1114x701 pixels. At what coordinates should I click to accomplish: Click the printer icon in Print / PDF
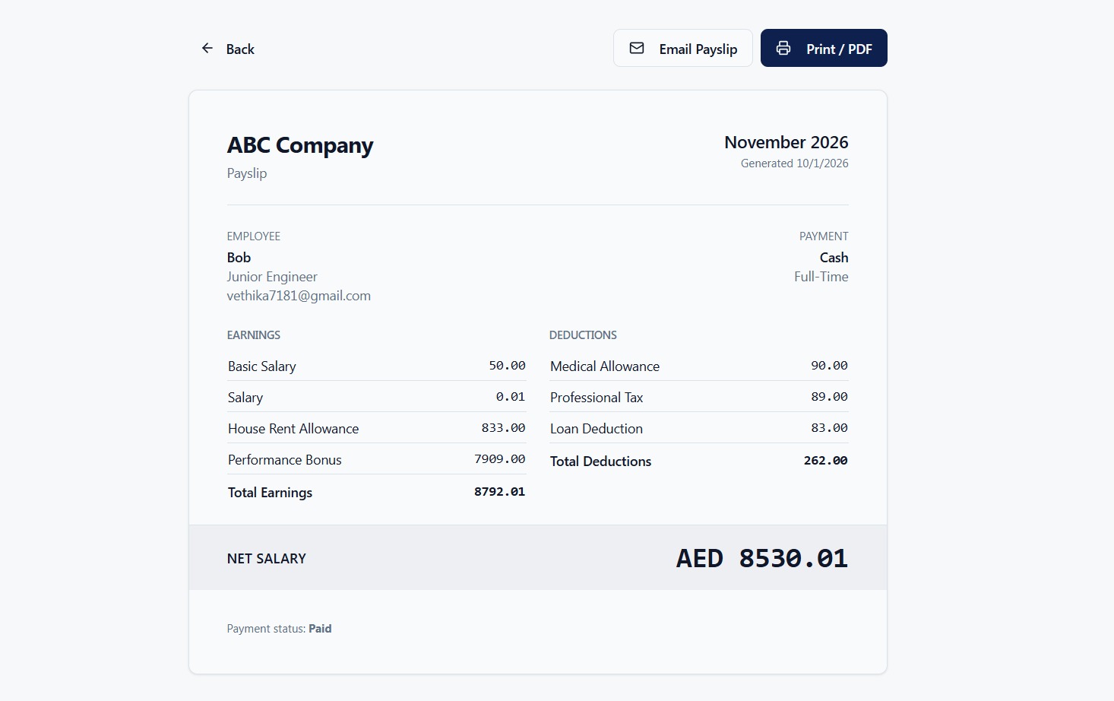click(x=783, y=49)
